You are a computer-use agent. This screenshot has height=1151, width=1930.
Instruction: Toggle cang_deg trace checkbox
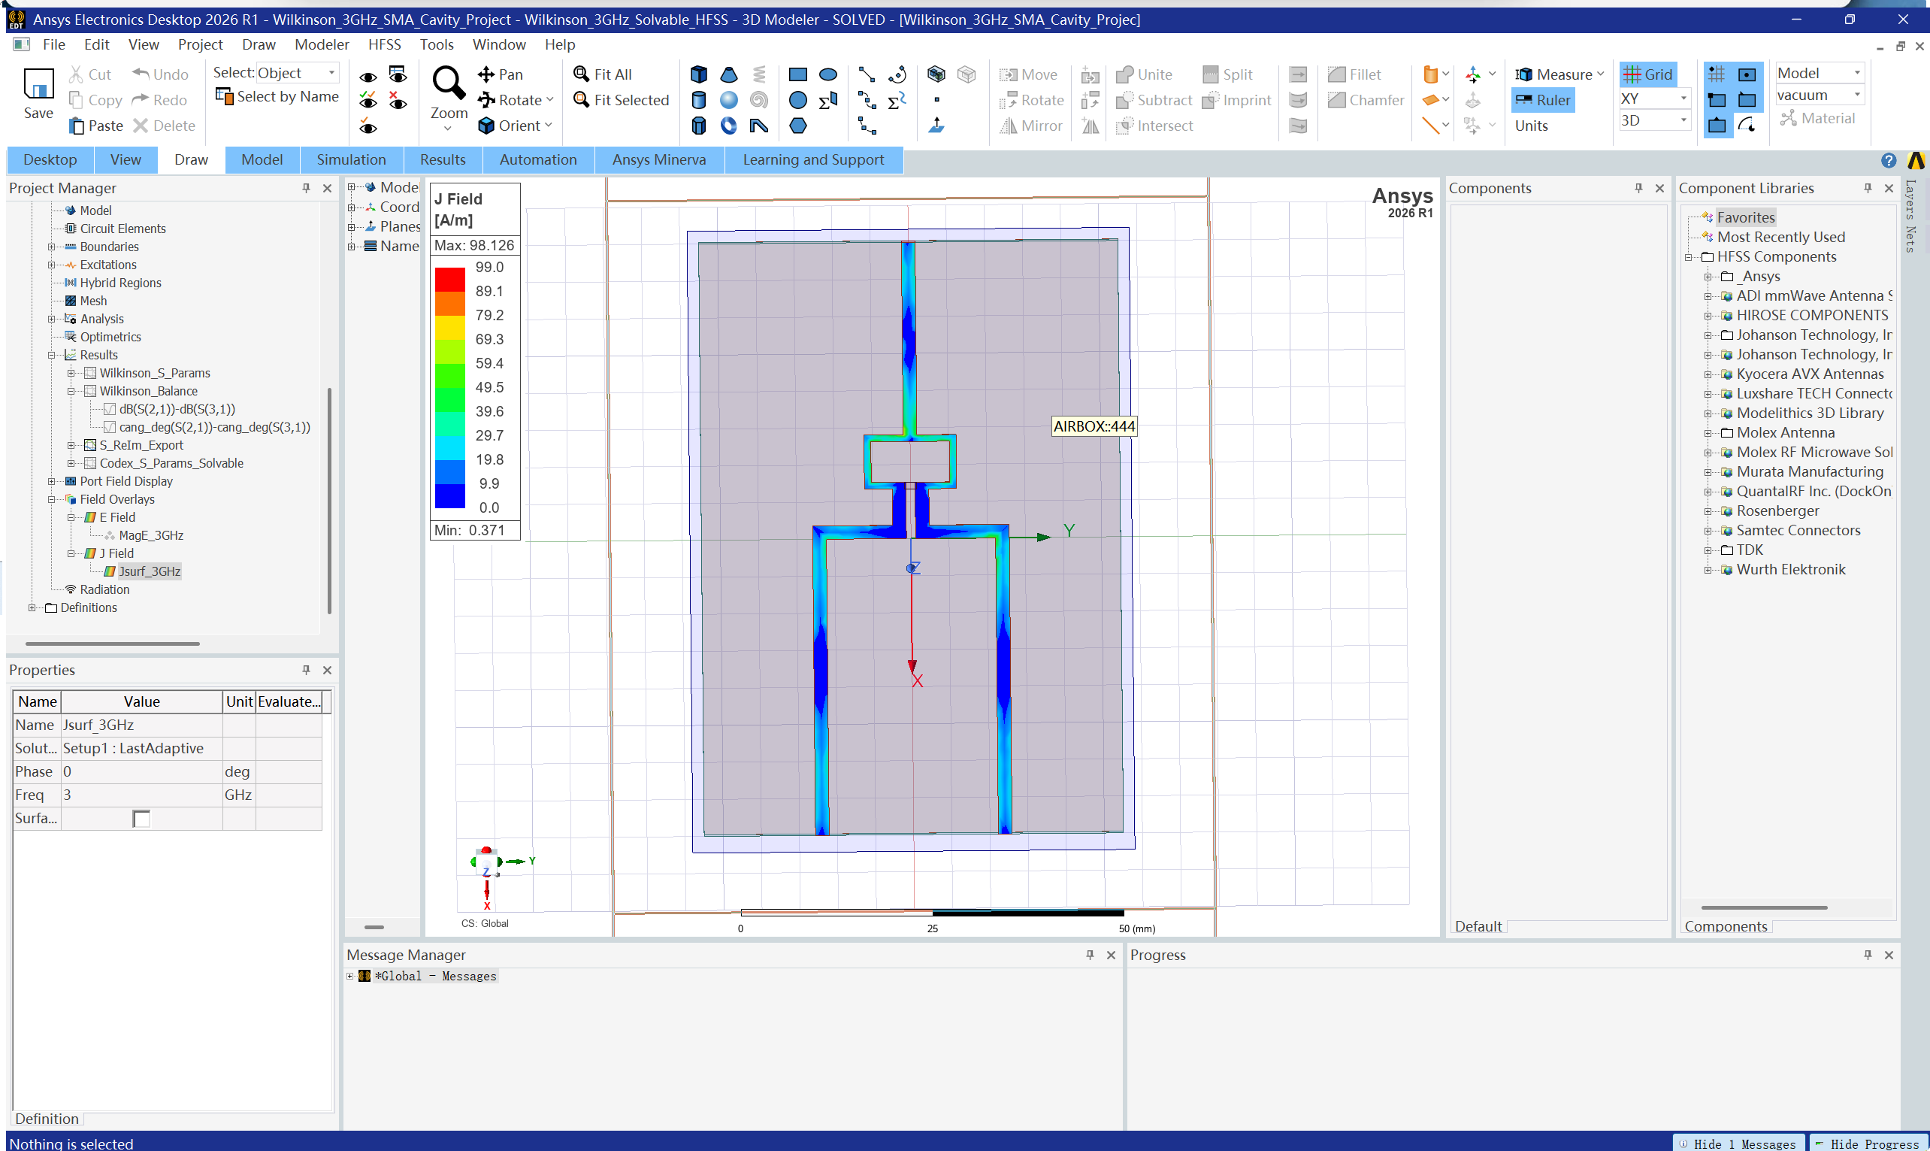109,427
